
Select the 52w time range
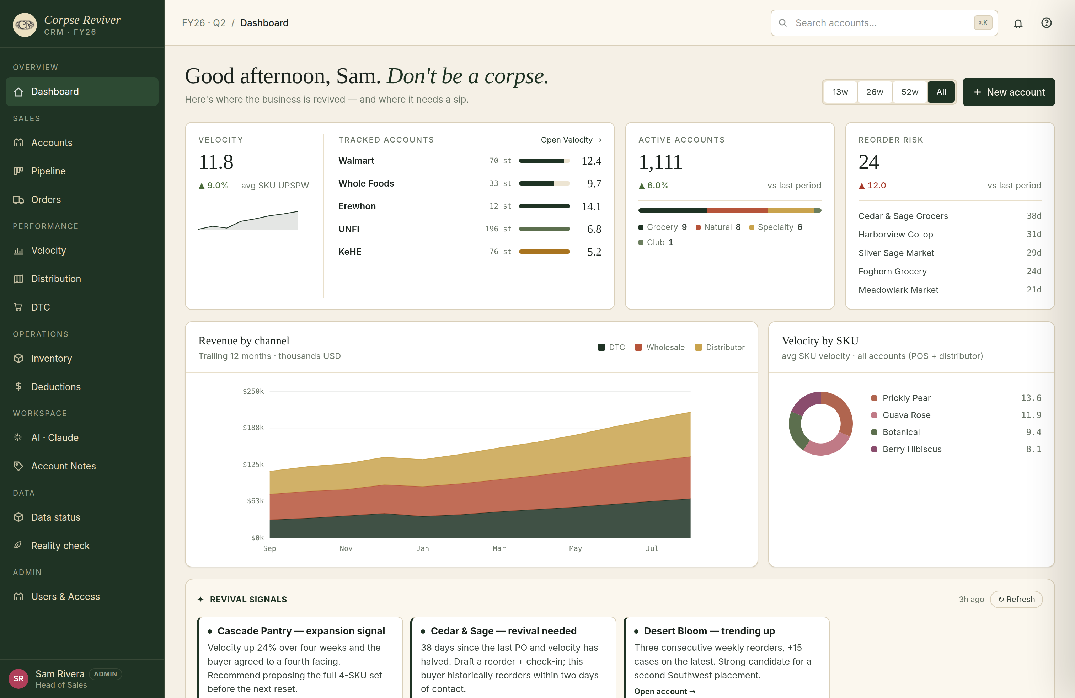(910, 92)
